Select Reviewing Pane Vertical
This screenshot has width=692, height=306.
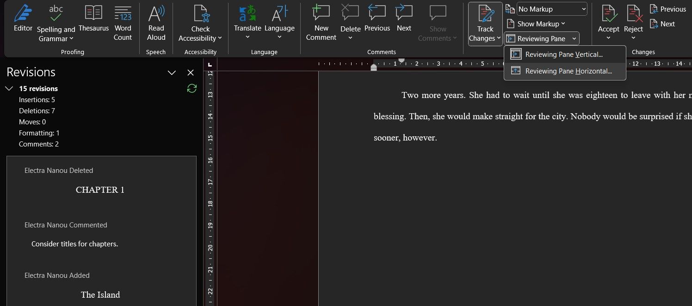click(x=563, y=54)
